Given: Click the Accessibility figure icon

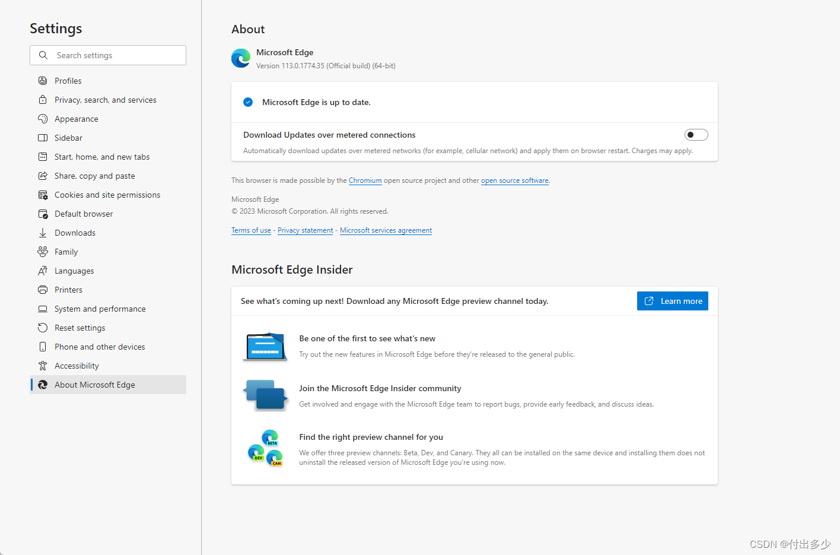Looking at the screenshot, I should (43, 366).
